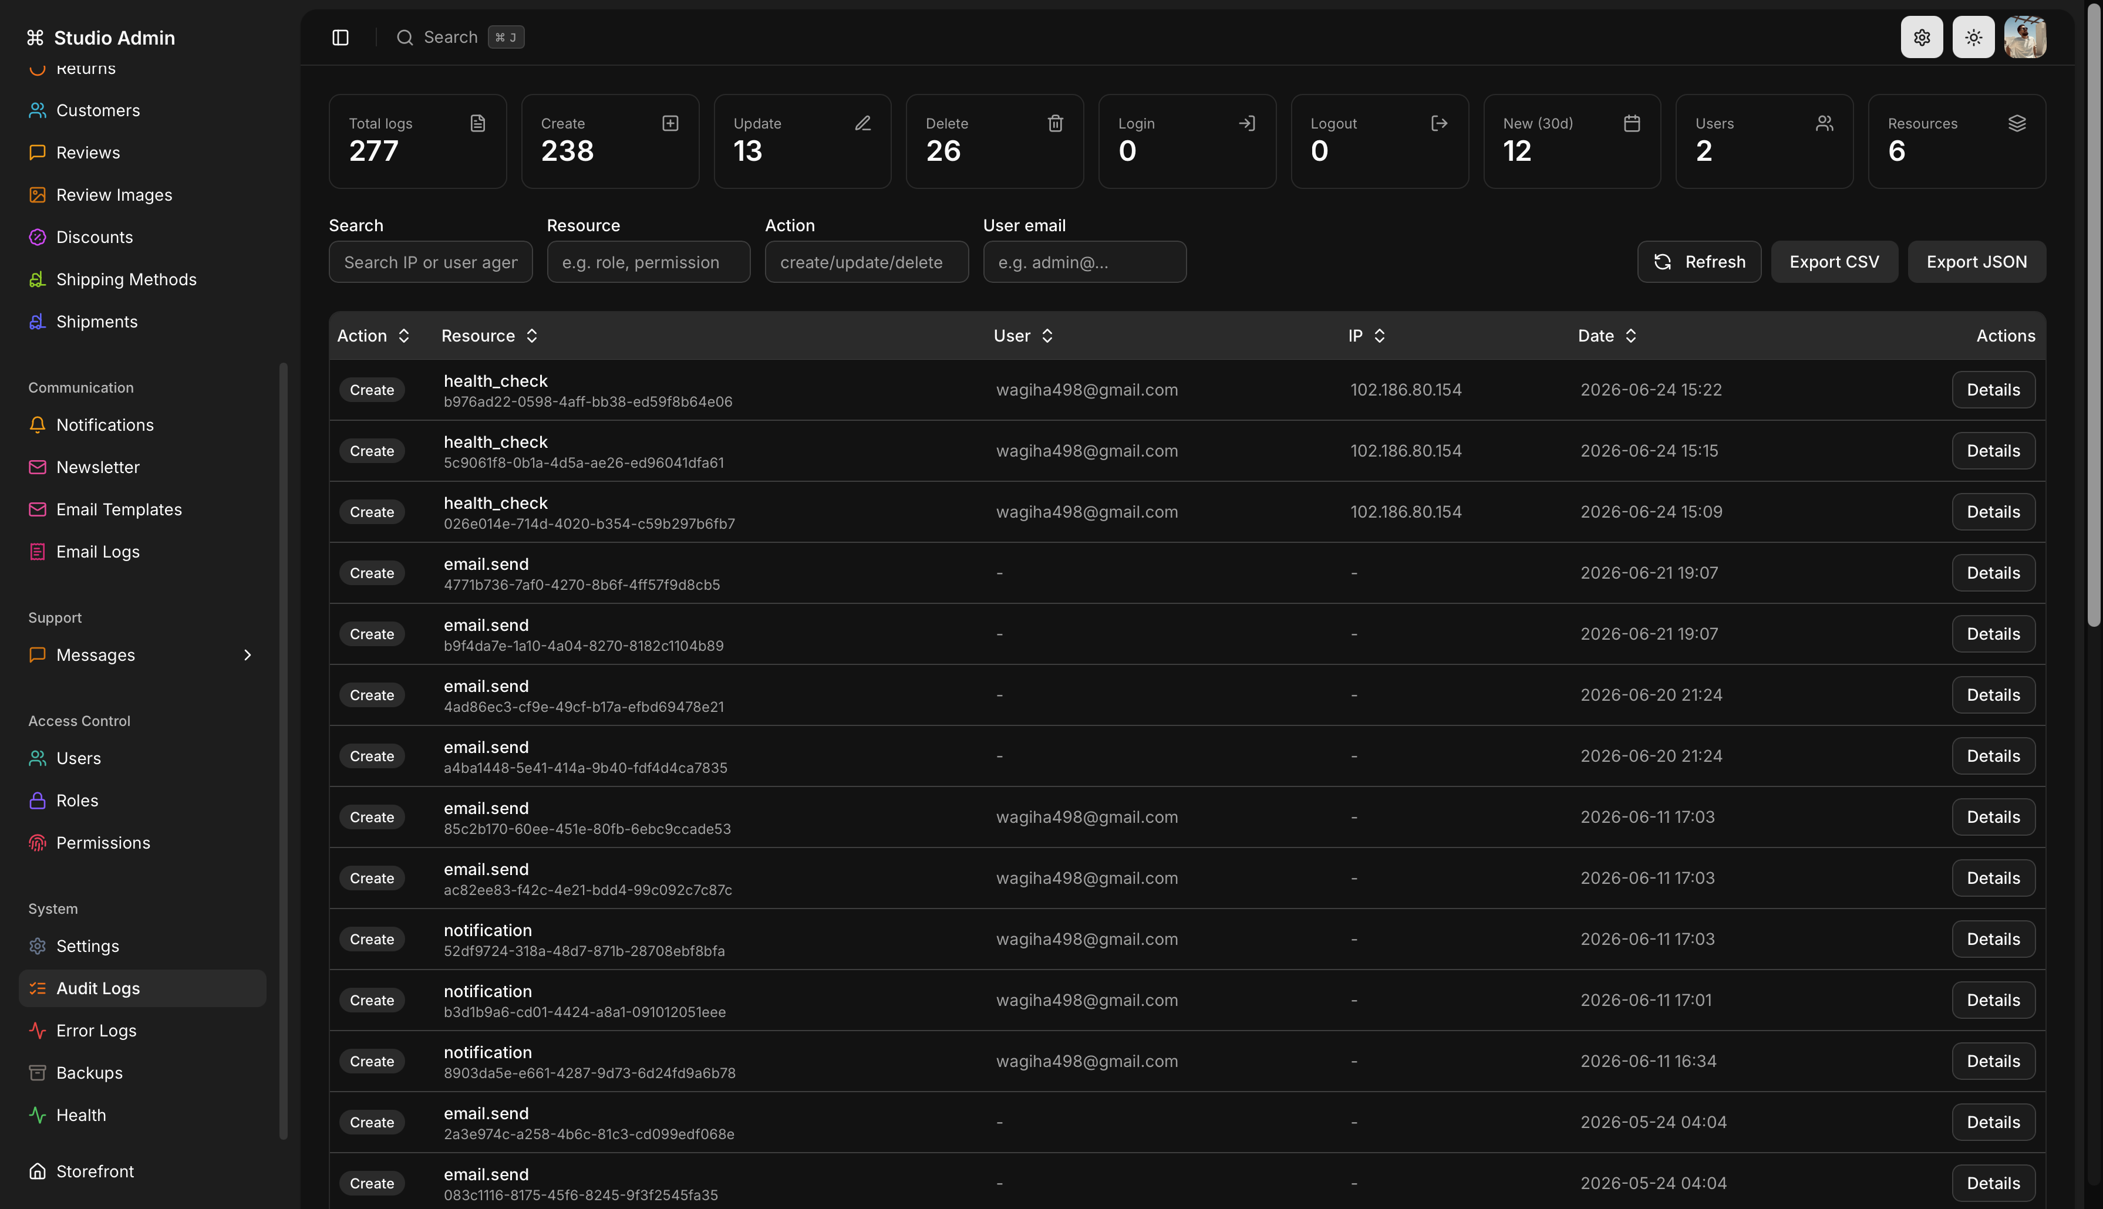
Task: Click the Review Images icon
Action: click(38, 195)
